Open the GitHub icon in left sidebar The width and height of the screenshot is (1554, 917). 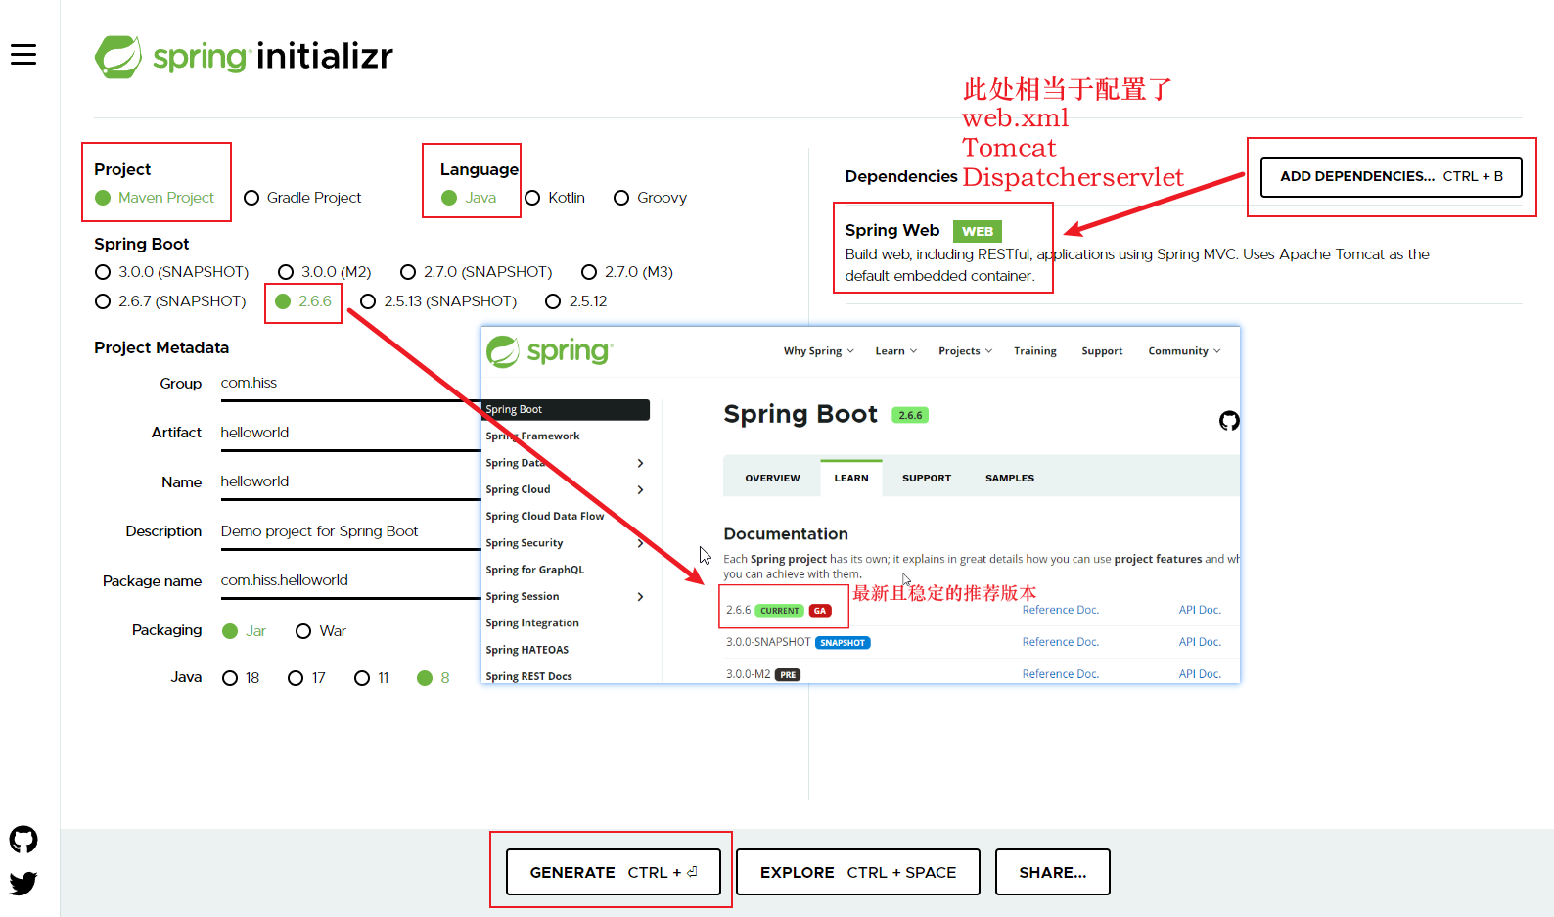coord(23,840)
